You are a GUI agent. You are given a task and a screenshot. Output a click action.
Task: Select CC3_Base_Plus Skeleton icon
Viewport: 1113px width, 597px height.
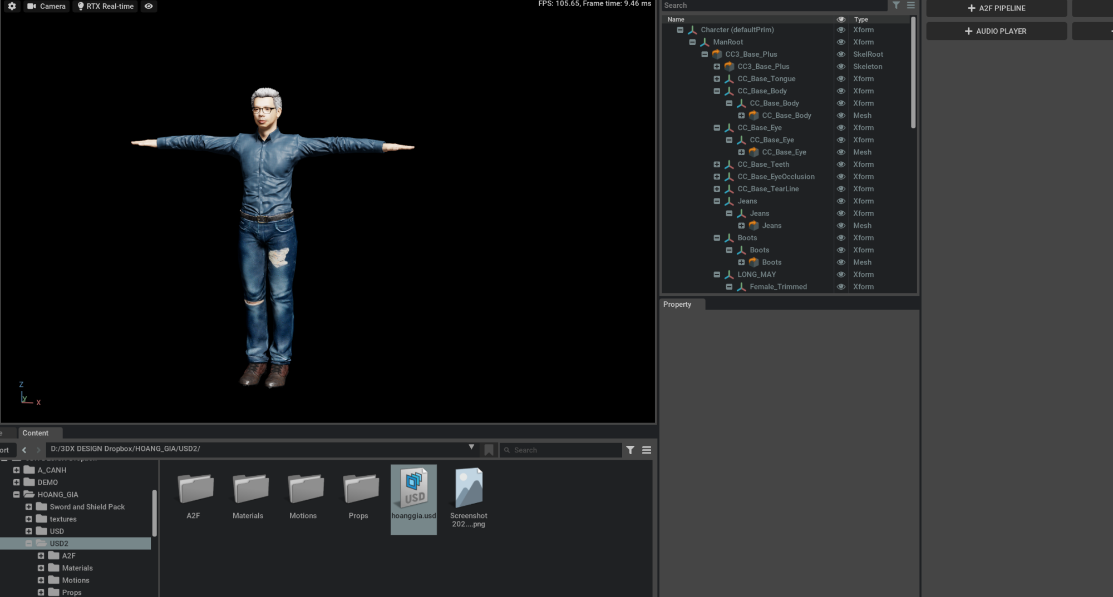point(729,67)
